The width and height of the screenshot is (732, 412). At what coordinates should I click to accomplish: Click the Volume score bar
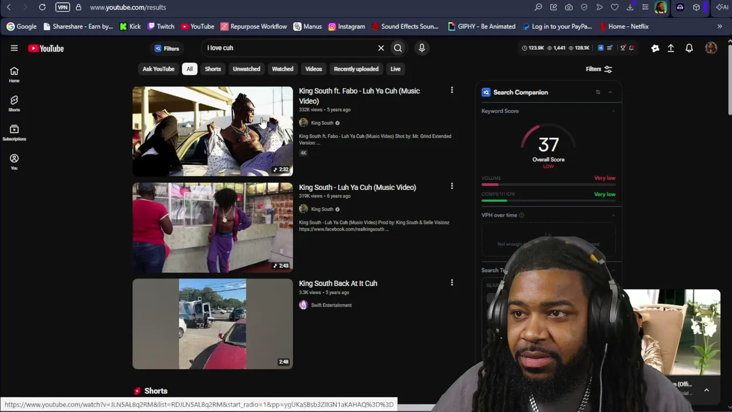coord(548,185)
